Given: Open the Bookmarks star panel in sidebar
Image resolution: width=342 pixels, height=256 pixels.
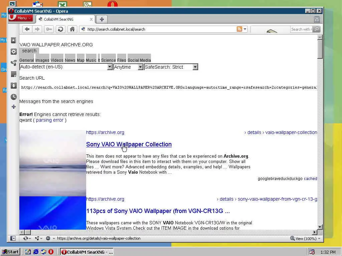Looking at the screenshot, I should (x=13, y=40).
